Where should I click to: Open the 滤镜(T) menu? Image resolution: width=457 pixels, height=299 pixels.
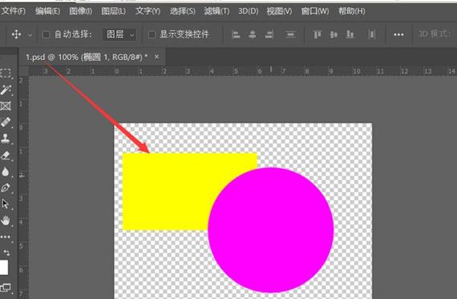[216, 11]
